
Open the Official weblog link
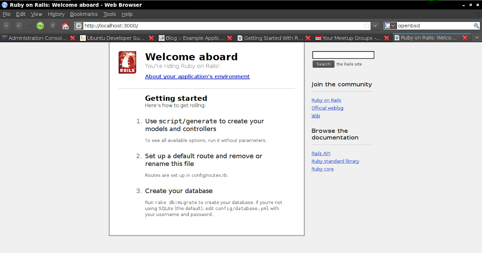point(327,108)
